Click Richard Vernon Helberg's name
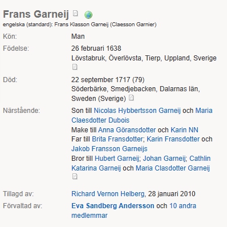The width and height of the screenshot is (227, 227). click(x=108, y=194)
